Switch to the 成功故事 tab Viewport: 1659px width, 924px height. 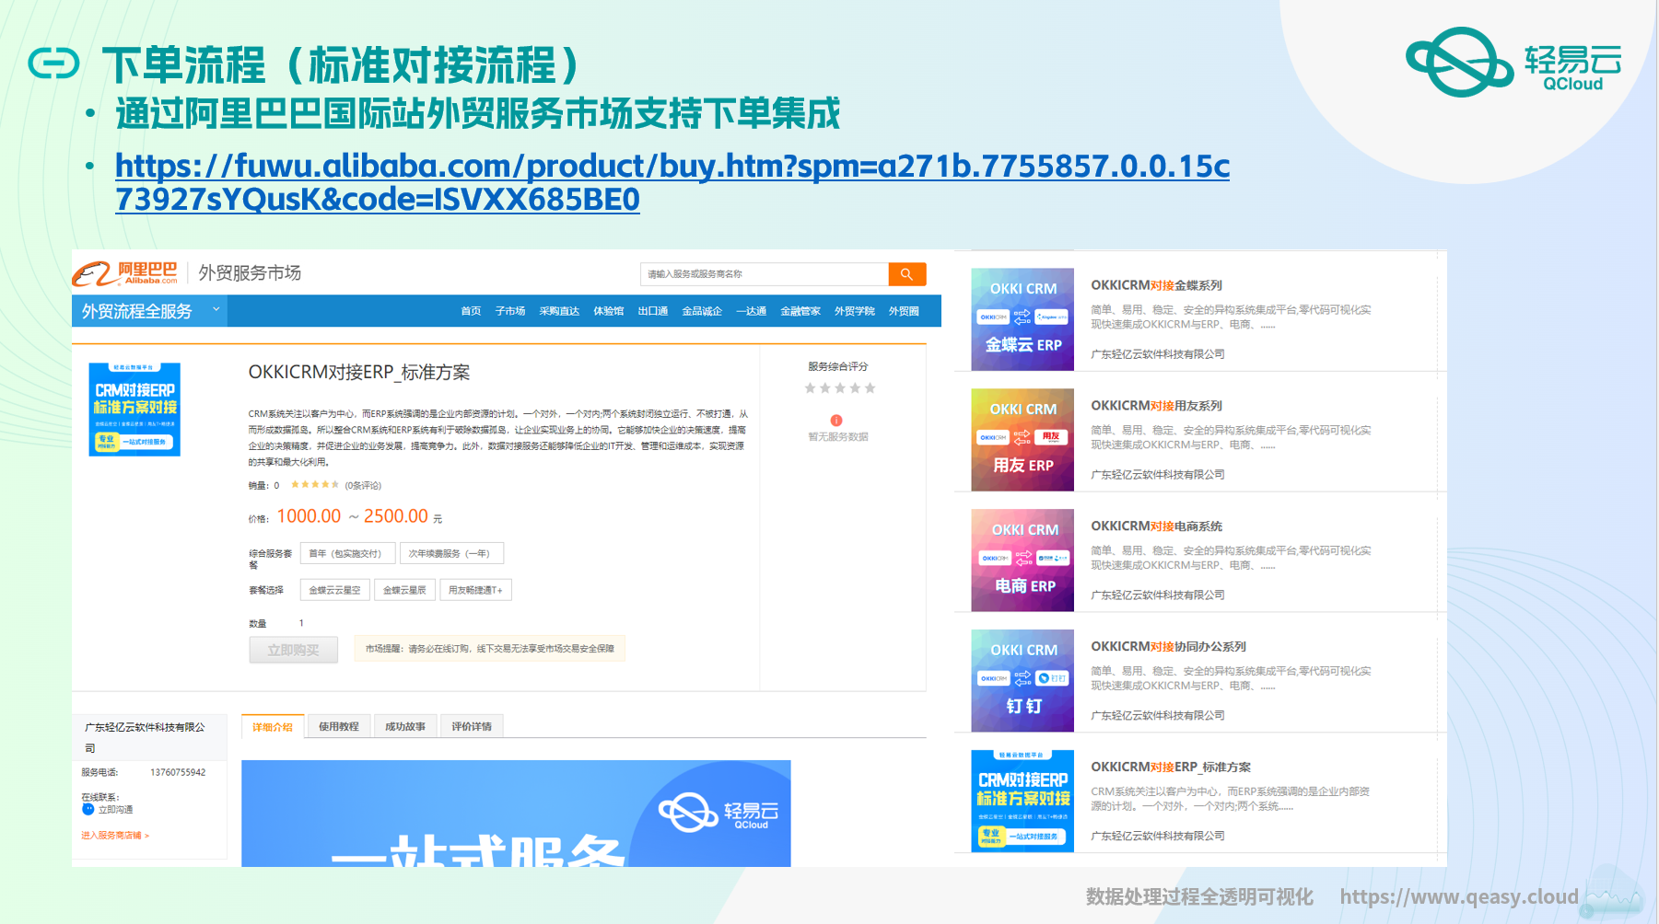coord(405,726)
